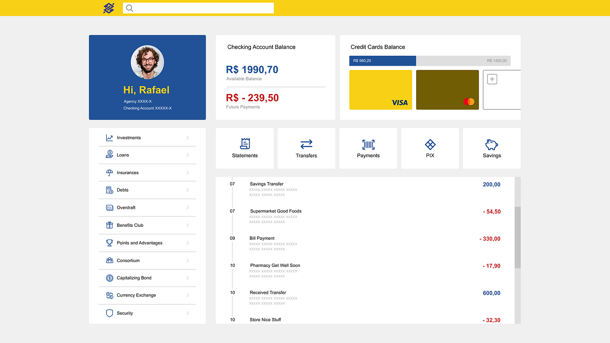Open the Capitalizing Bond menu label
Image resolution: width=610 pixels, height=343 pixels.
point(134,278)
